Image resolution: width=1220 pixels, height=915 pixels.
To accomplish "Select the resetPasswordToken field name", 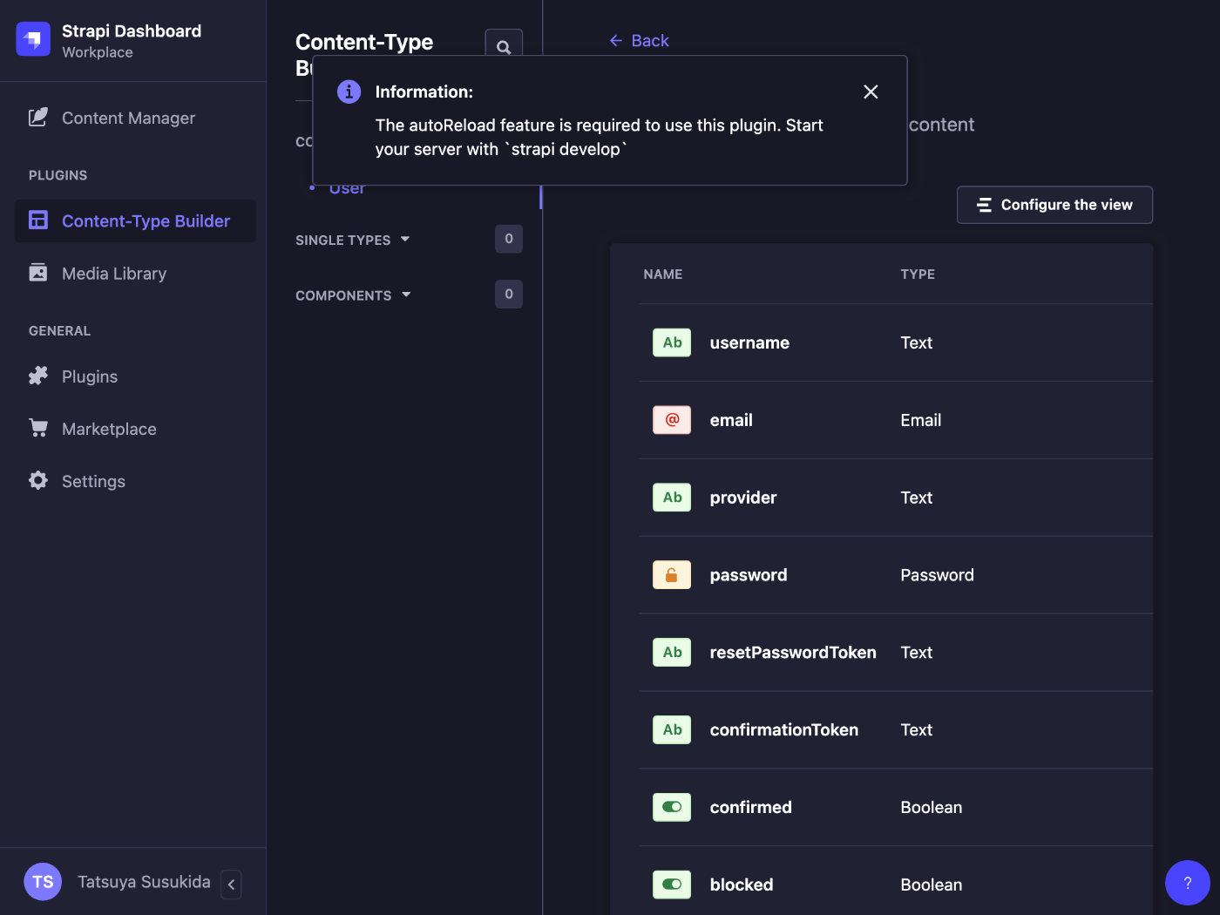I will point(793,652).
